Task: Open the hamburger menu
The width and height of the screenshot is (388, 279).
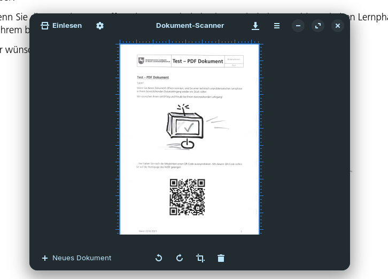Action: click(277, 26)
